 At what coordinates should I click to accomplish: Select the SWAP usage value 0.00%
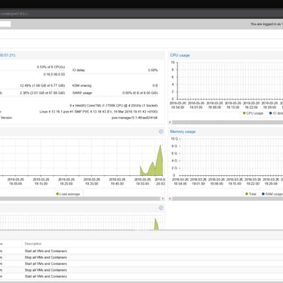pos(140,93)
